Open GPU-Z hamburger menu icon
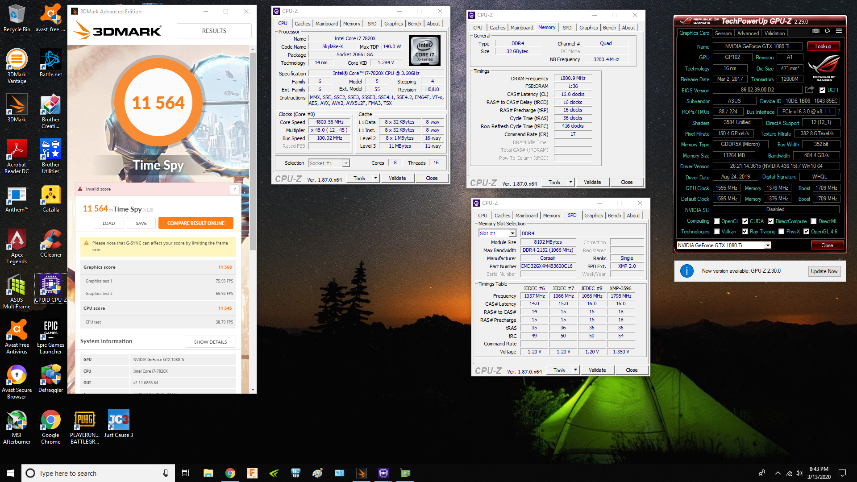The height and width of the screenshot is (482, 857). coord(839,31)
